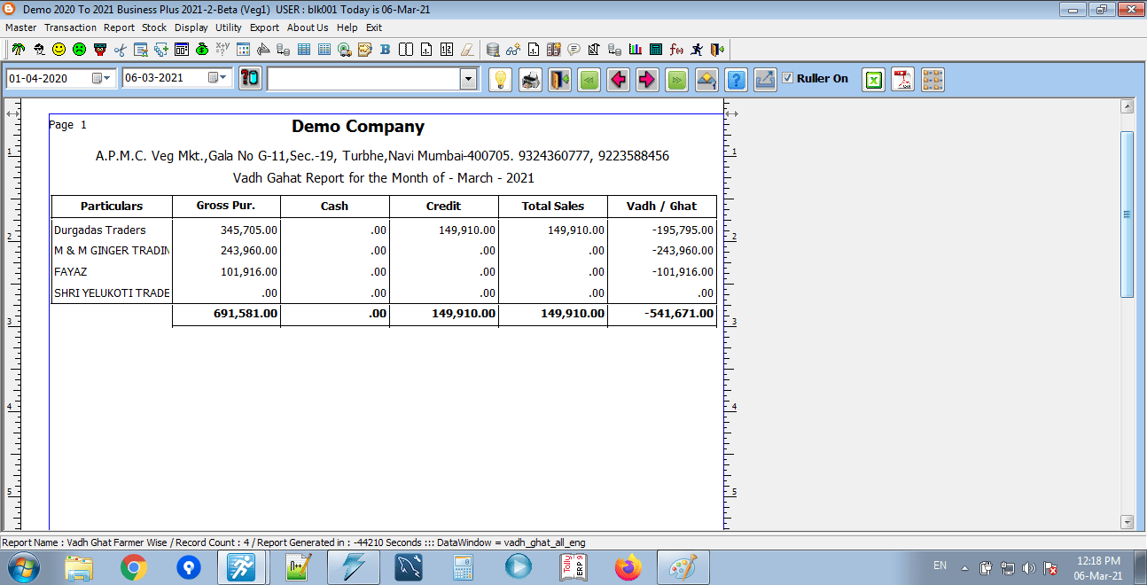Uncheck the Ruller On checkbox
The height and width of the screenshot is (585, 1147).
pyautogui.click(x=787, y=78)
